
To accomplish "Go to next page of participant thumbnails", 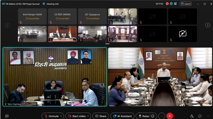I will click(x=208, y=25).
